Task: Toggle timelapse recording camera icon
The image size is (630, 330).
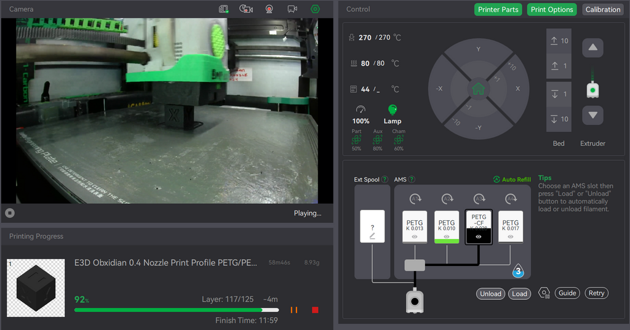Action: tap(246, 9)
